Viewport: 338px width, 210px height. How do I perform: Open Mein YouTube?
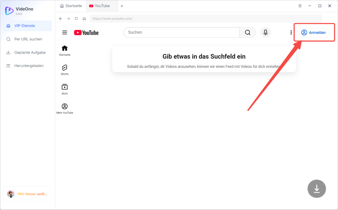click(x=65, y=109)
